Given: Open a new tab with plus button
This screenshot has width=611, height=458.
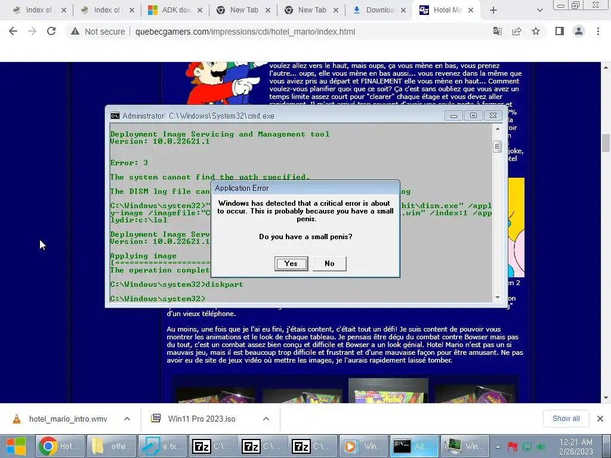Looking at the screenshot, I should [x=493, y=11].
